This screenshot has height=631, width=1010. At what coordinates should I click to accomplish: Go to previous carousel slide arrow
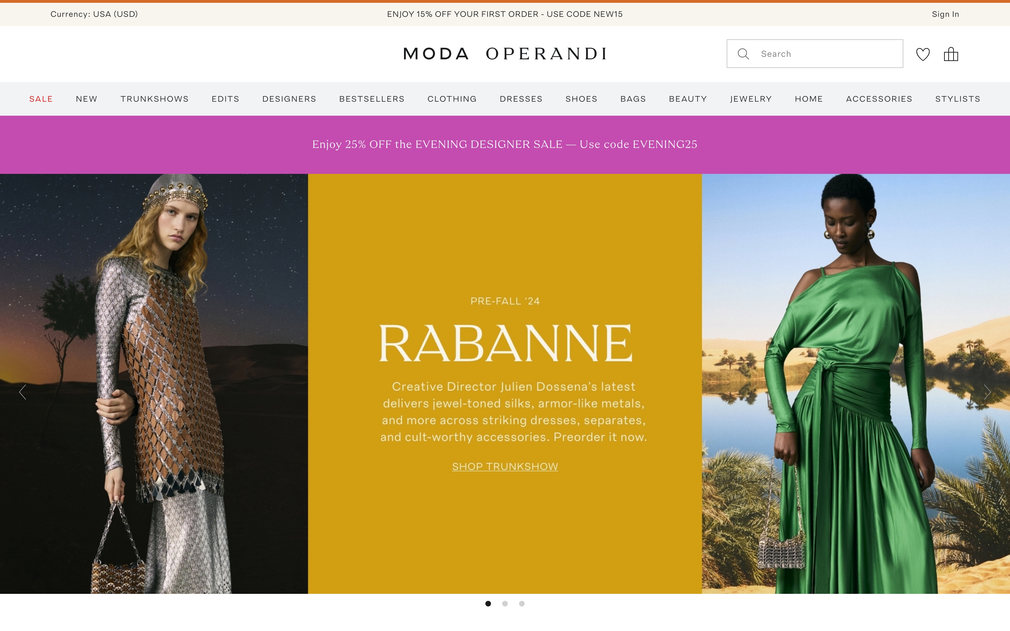(x=22, y=392)
